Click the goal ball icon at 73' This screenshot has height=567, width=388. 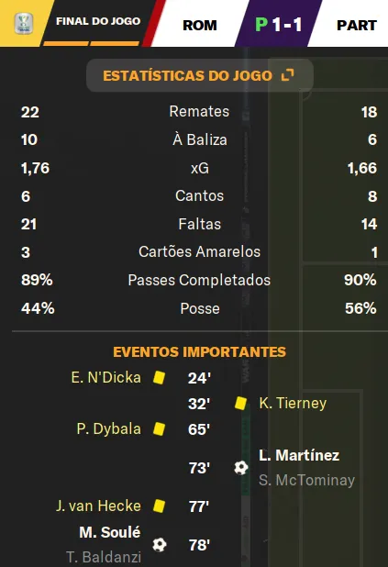pos(241,468)
